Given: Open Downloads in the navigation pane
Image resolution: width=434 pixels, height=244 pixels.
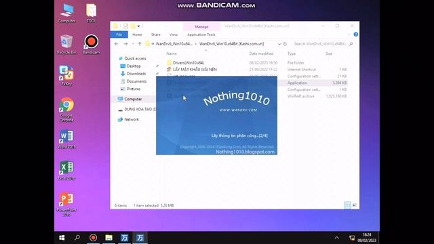Looking at the screenshot, I should pyautogui.click(x=136, y=74).
